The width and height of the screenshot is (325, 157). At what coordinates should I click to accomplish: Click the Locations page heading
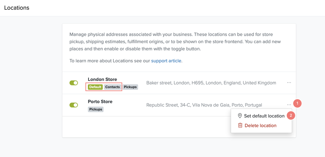(17, 8)
